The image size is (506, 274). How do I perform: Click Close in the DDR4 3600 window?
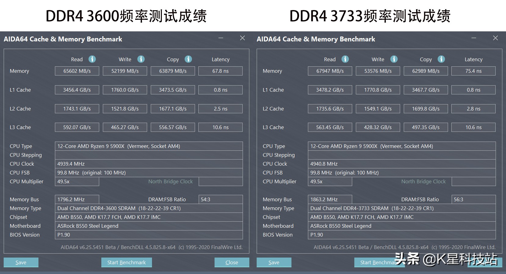click(x=232, y=262)
